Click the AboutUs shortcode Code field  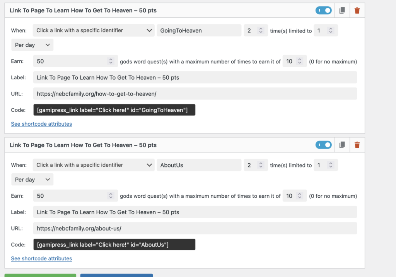114,245
